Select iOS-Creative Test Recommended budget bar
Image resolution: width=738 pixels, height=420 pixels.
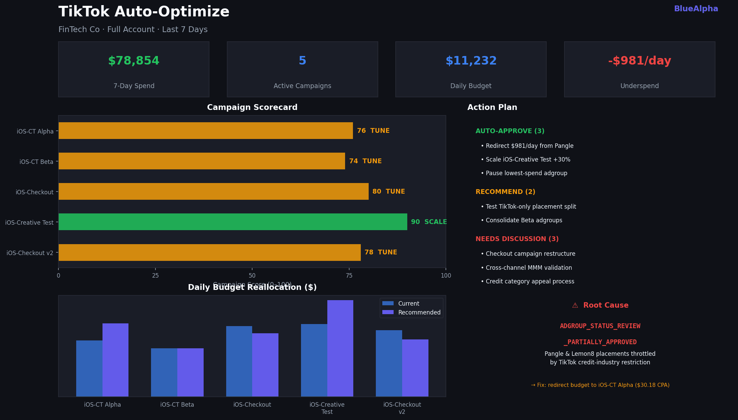tap(340, 348)
